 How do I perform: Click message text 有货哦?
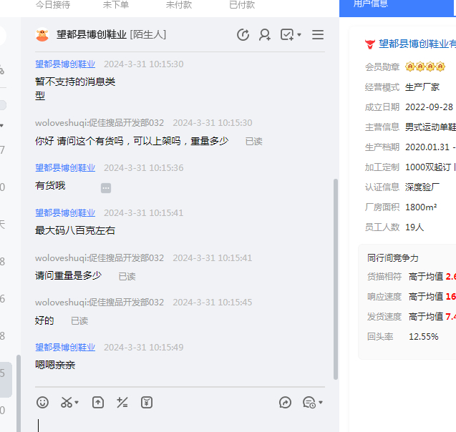click(50, 185)
